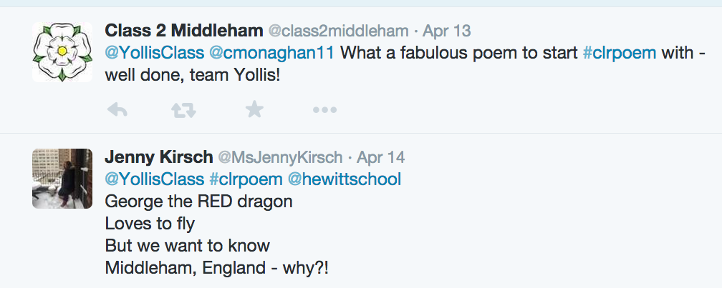Favorite the Class 2 Middleham tweet

(x=254, y=109)
